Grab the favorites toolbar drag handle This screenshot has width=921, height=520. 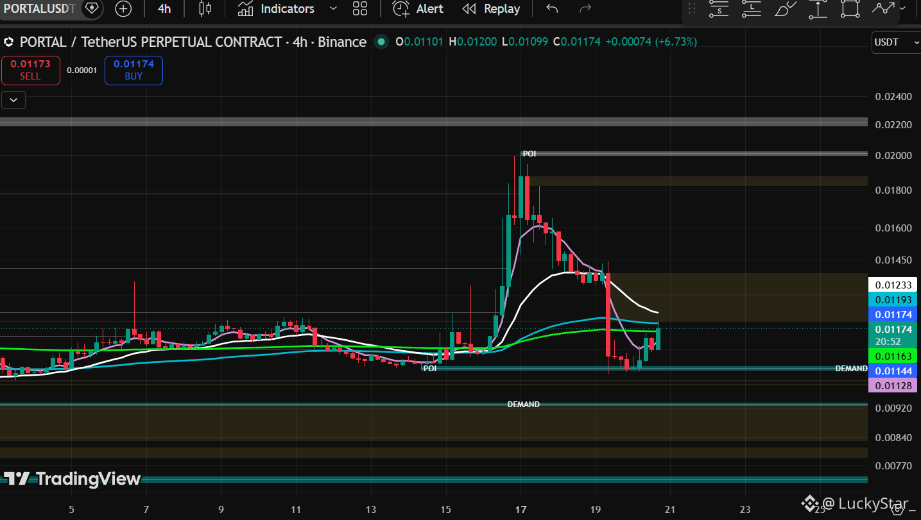click(x=692, y=9)
